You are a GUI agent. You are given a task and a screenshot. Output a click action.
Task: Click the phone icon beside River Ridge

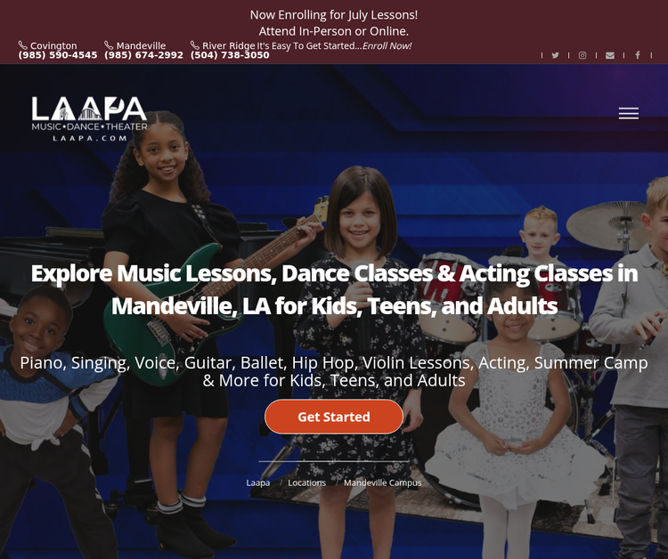[195, 45]
